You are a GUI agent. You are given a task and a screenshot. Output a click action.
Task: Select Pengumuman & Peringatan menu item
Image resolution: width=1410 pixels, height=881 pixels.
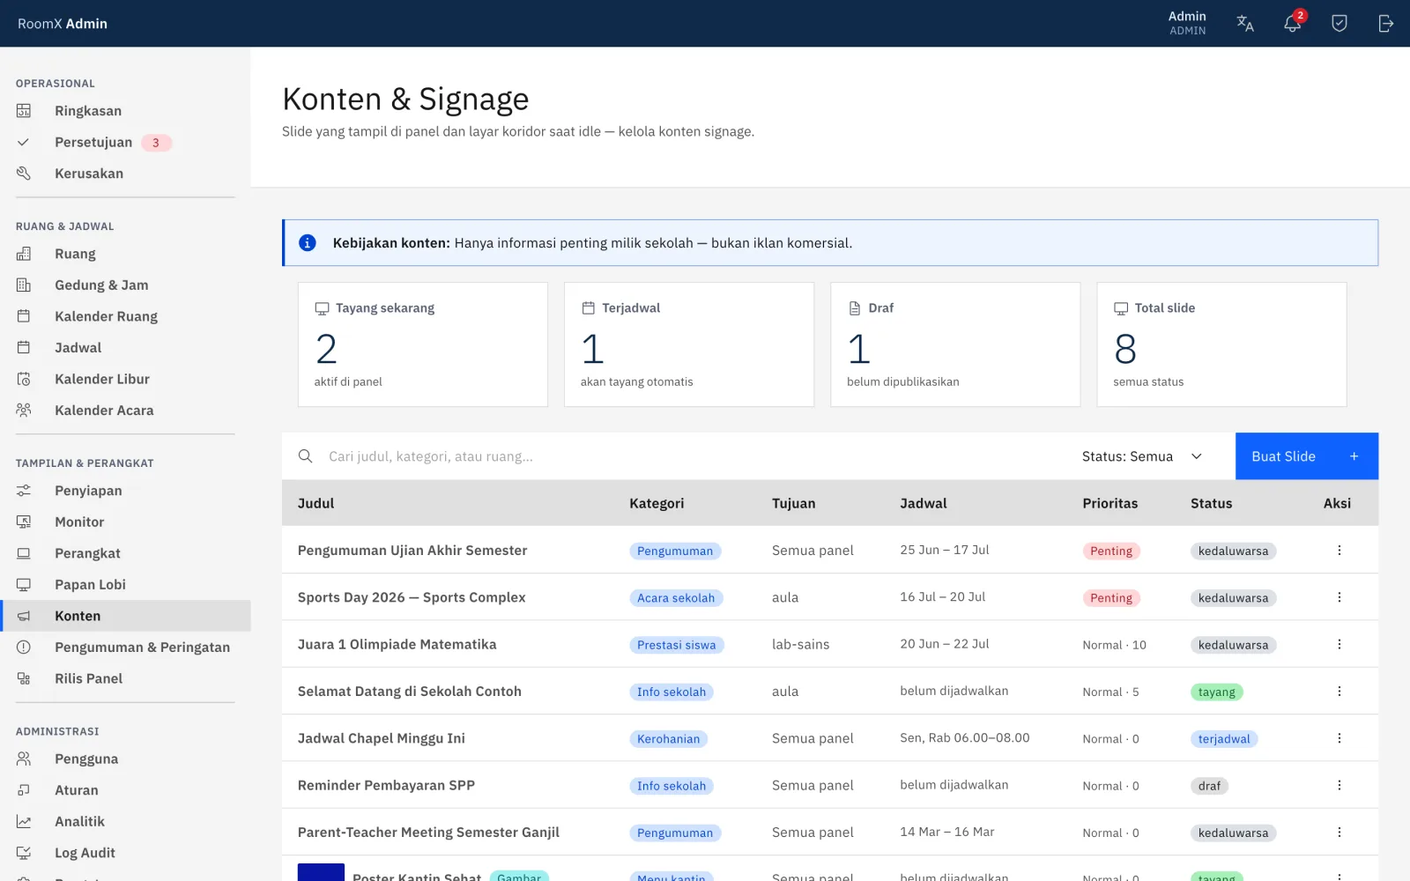125,648
